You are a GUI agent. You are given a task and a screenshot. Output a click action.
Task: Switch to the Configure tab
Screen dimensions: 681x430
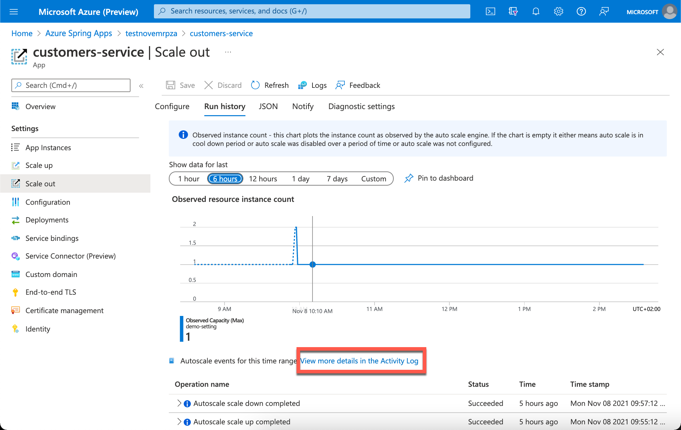coord(172,106)
